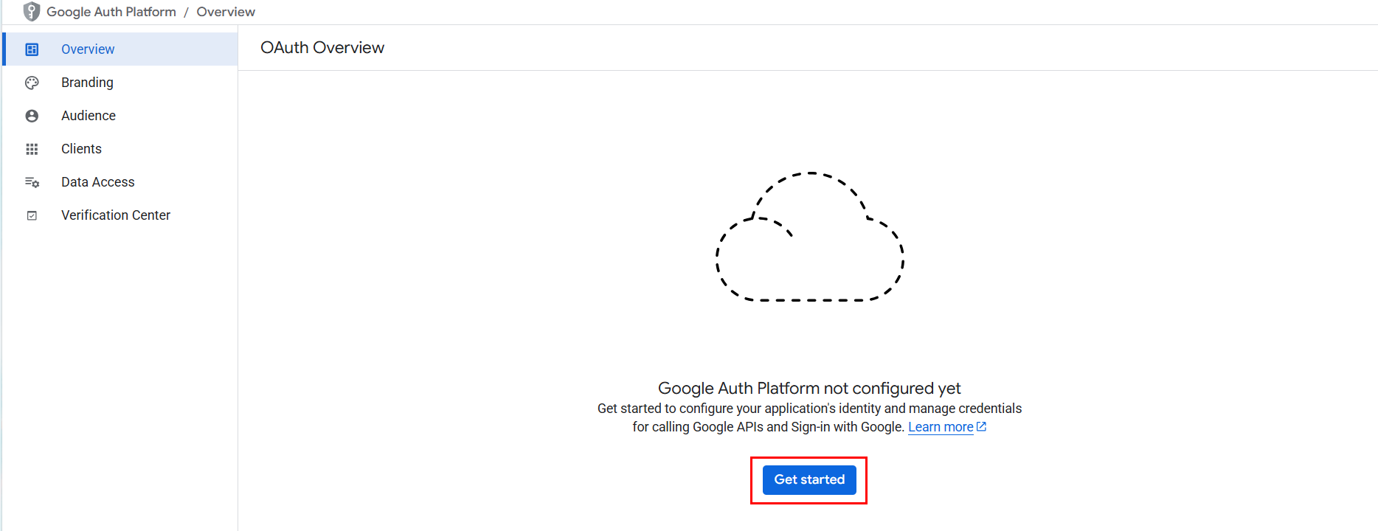Follow the Learn more link

[x=941, y=427]
